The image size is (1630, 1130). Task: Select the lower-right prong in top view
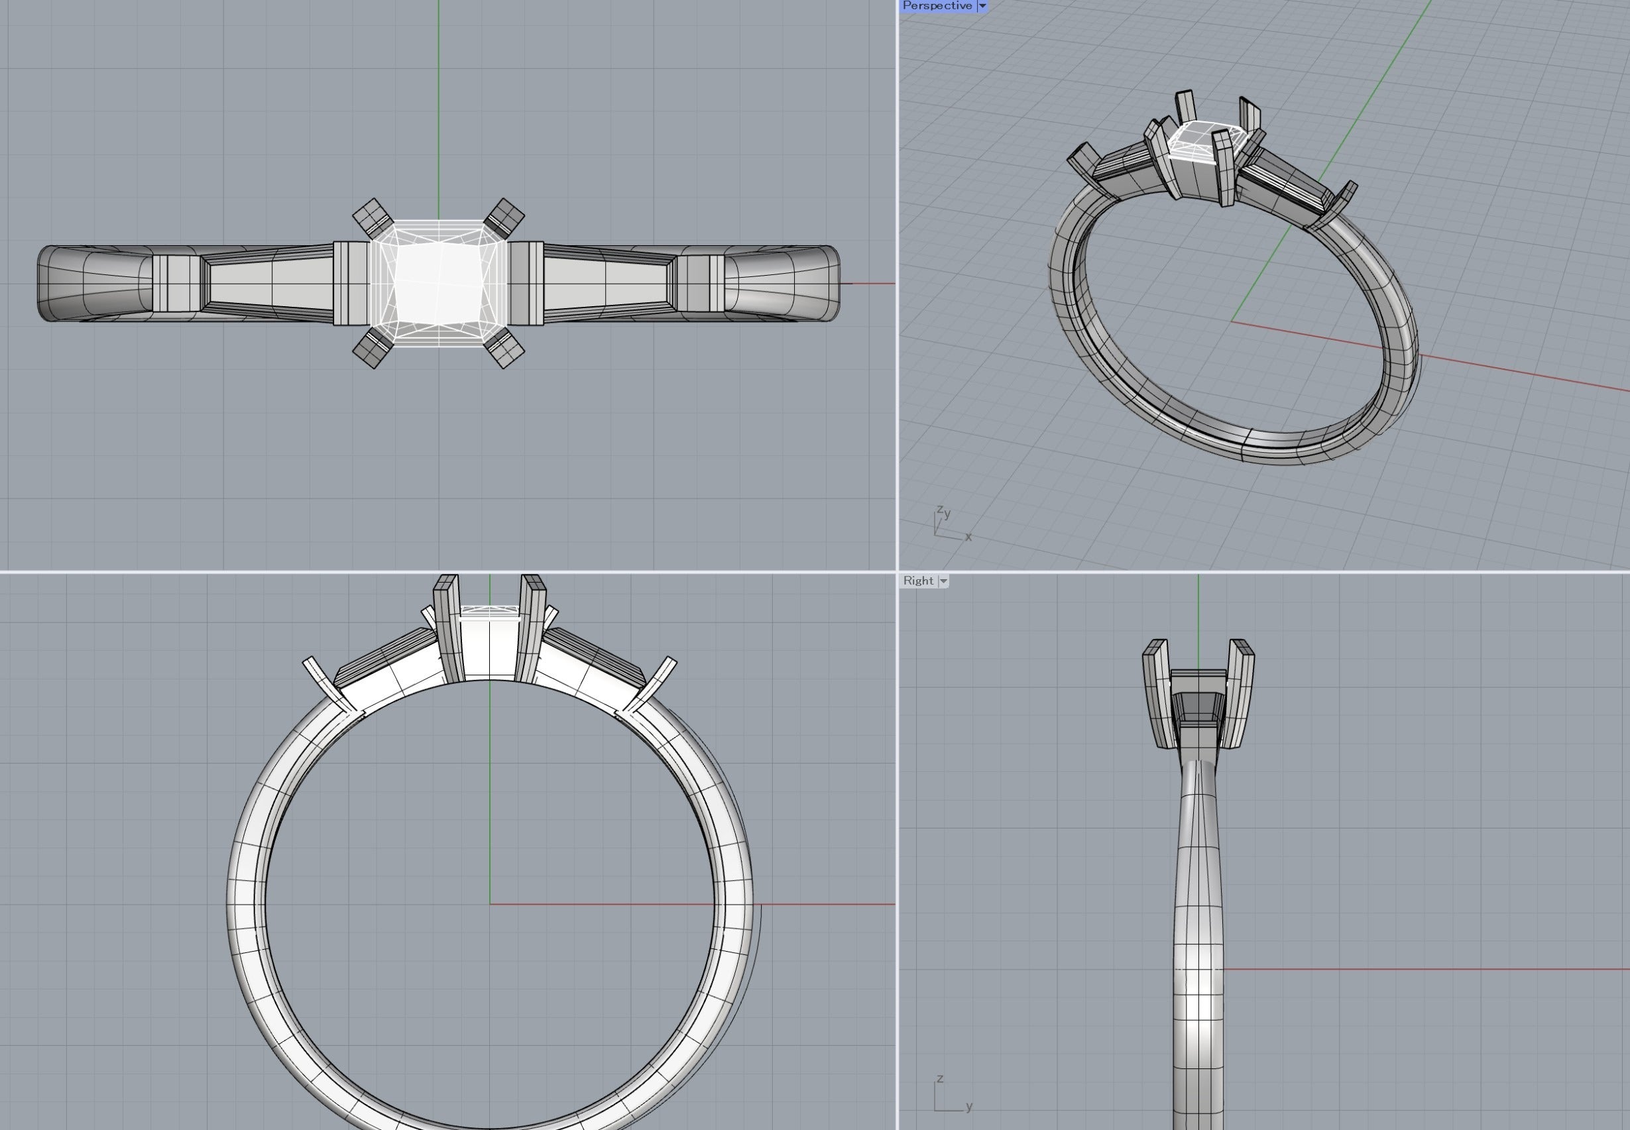(x=504, y=349)
